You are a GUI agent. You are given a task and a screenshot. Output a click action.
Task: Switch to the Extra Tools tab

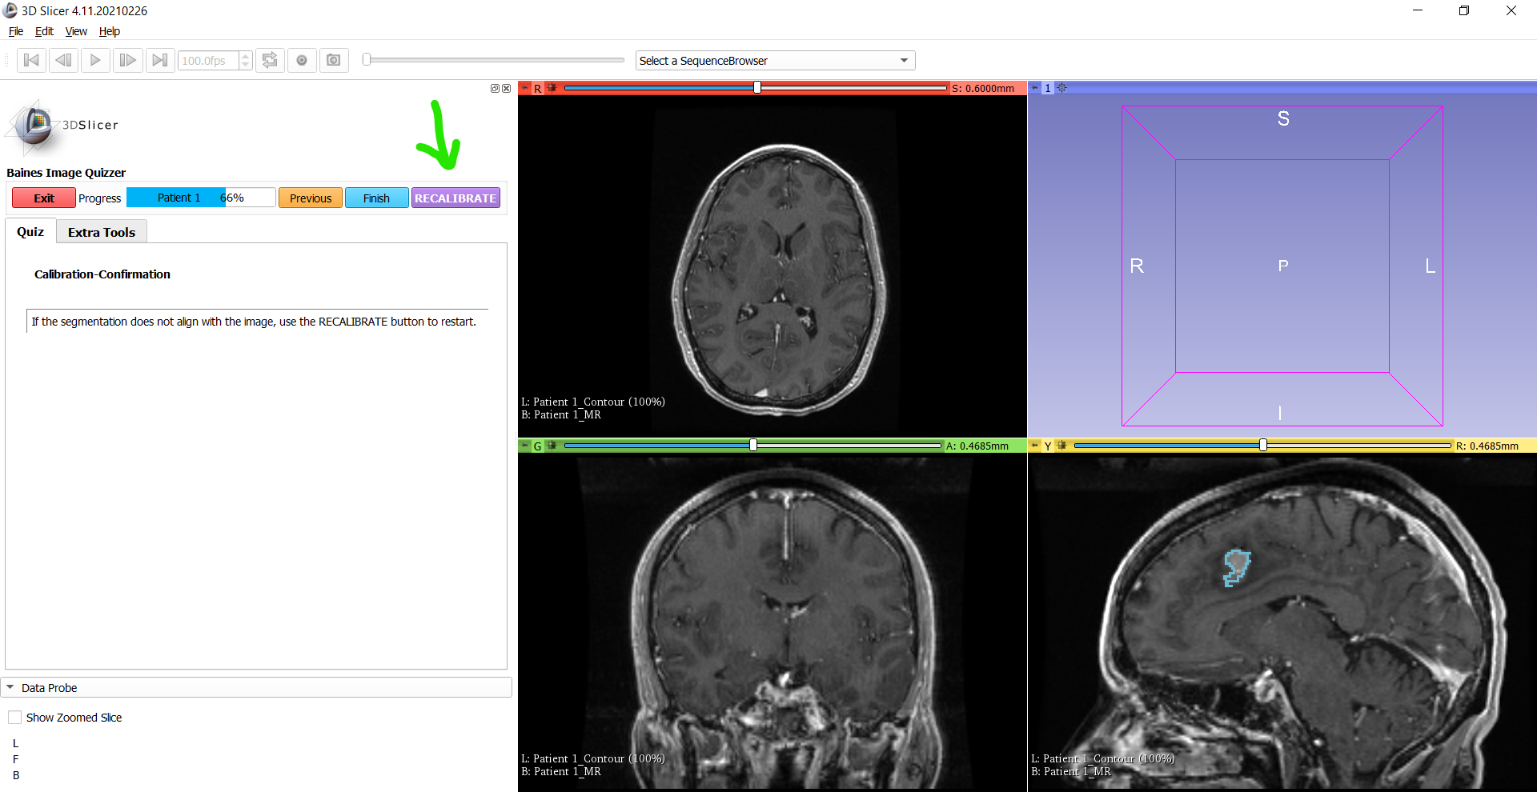coord(101,232)
